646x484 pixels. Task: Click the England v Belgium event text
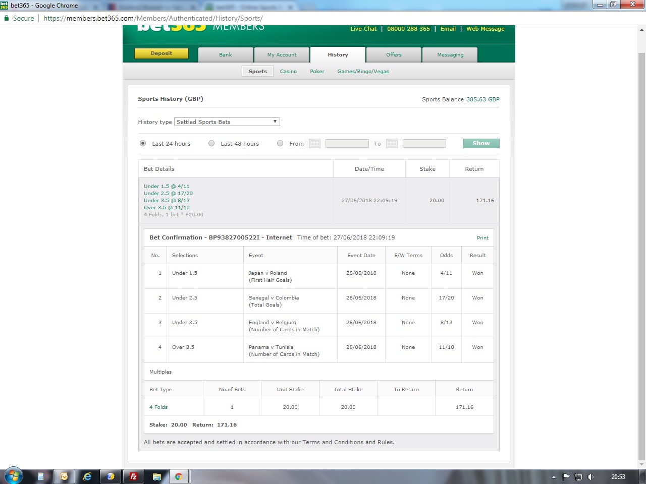(272, 323)
